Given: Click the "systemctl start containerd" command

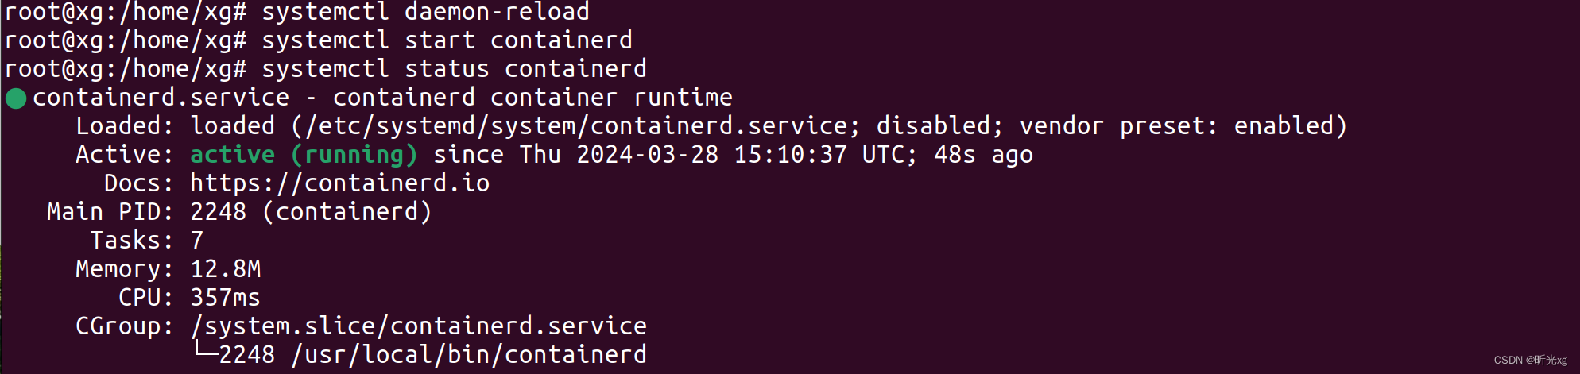Looking at the screenshot, I should coord(447,40).
